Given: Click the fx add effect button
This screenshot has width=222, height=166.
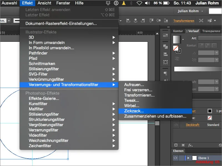Looking at the screenshot, I should 190,145.
